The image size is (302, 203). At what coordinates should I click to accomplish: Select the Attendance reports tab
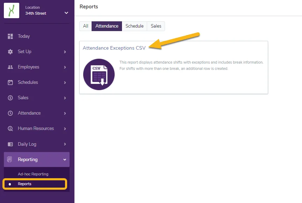[107, 26]
